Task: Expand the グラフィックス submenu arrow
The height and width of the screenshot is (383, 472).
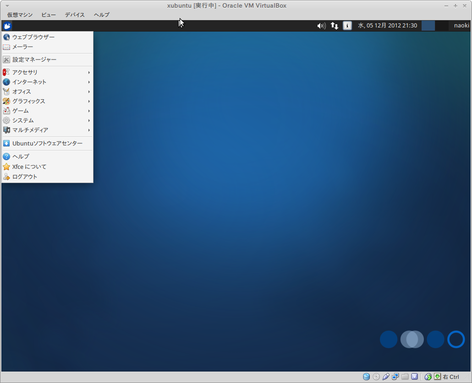Action: [x=89, y=101]
